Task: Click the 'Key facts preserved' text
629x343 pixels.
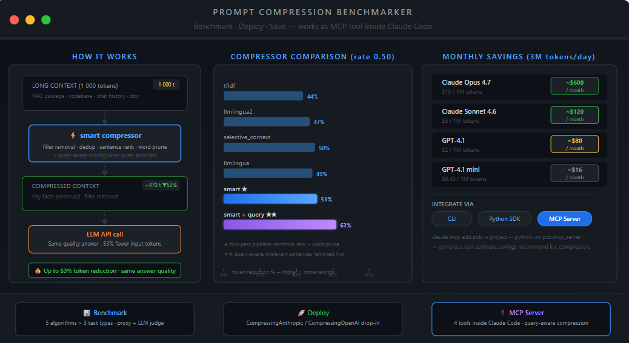Action: (x=75, y=197)
